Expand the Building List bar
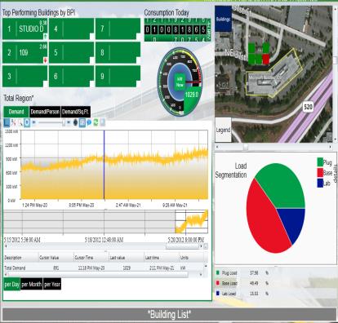The image size is (338, 323). (169, 314)
